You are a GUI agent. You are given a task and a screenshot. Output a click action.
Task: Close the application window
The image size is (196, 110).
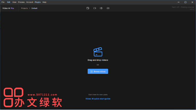click(x=192, y=2)
